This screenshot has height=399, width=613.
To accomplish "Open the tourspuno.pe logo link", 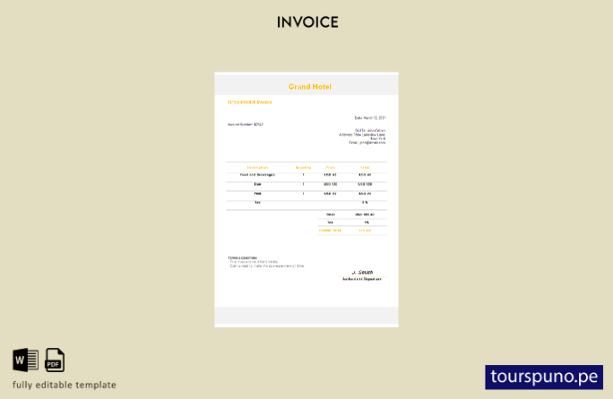I will pyautogui.click(x=544, y=377).
